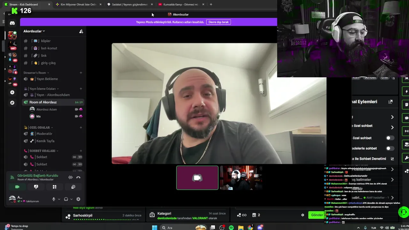
Task: Open Kick sidebar wrench tools icon
Action: point(406,158)
